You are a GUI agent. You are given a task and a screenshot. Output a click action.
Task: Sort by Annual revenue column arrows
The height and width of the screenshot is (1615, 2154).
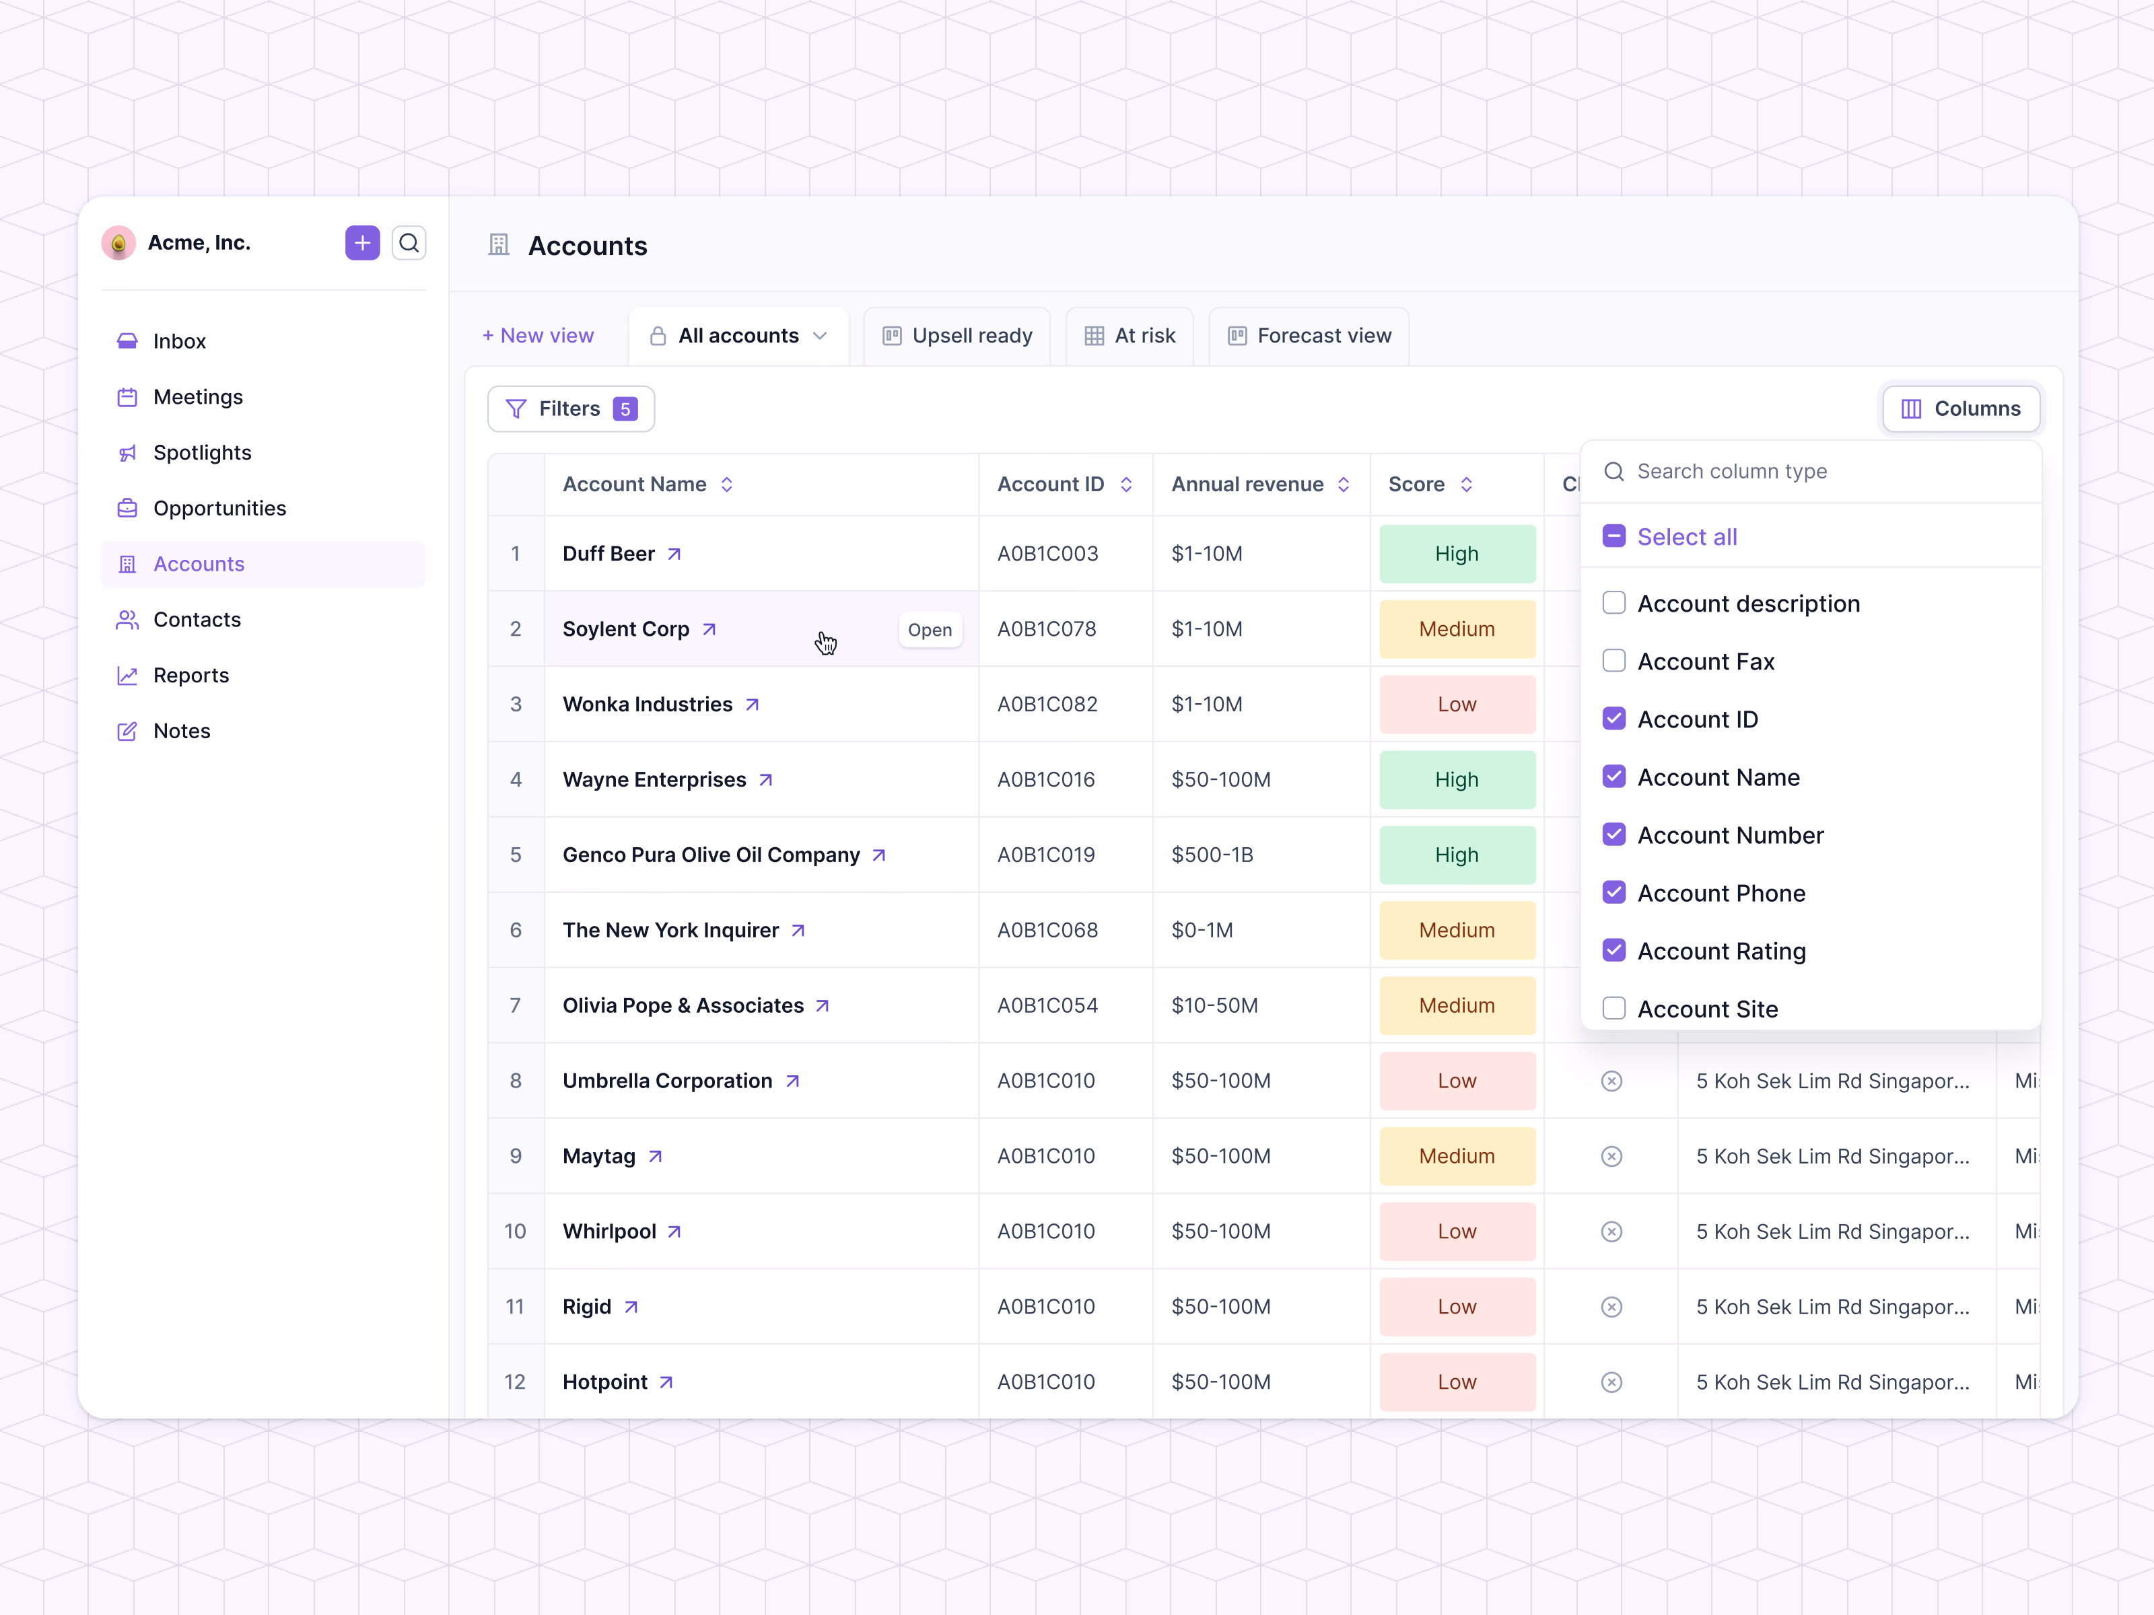1343,485
